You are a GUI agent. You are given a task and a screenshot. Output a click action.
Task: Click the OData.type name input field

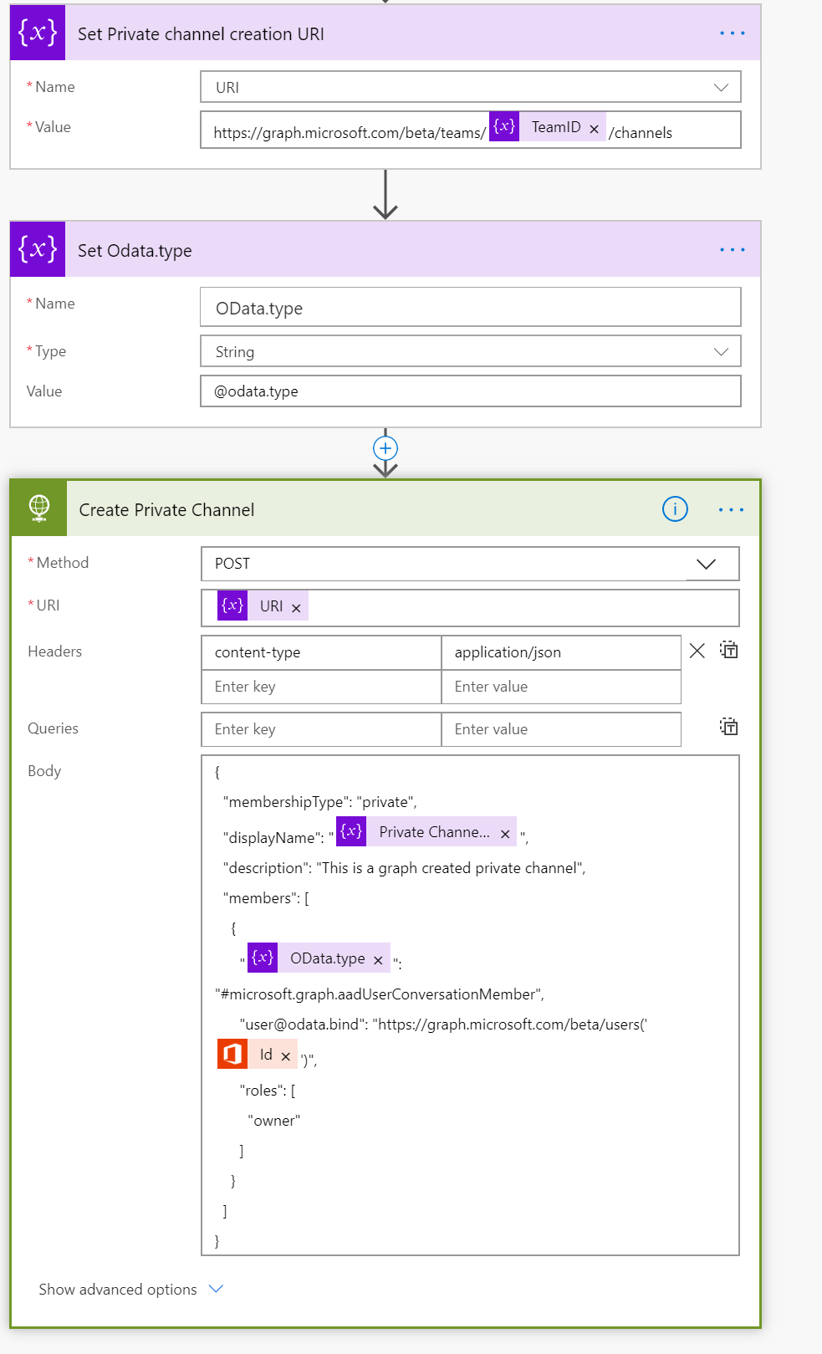coord(471,307)
